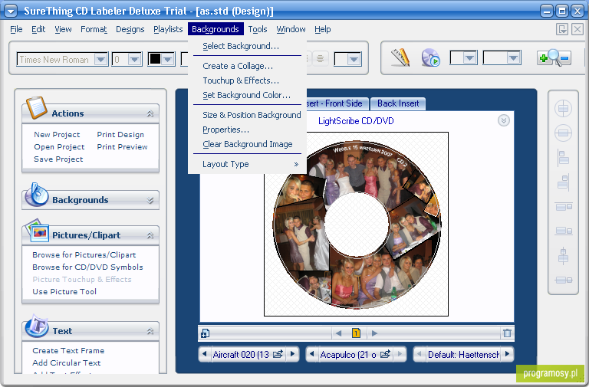This screenshot has height=387, width=589.
Task: Click the CD collage design preview
Action: coord(356,225)
